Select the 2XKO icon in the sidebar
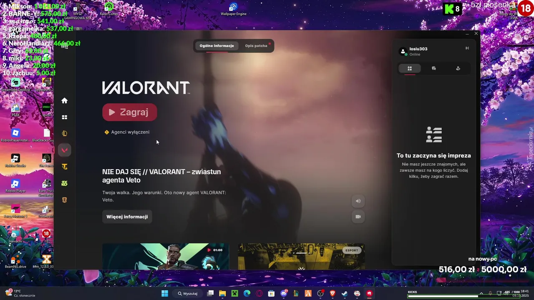 point(65,183)
